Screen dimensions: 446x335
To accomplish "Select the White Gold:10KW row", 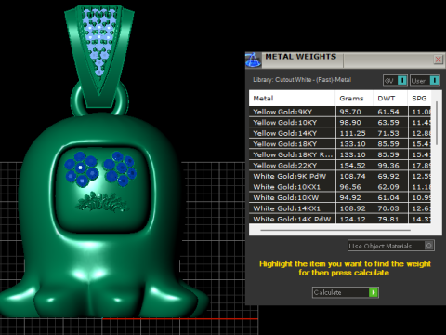I will (x=340, y=197).
